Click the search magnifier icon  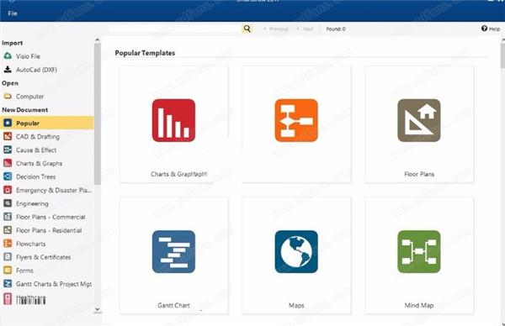[x=247, y=29]
